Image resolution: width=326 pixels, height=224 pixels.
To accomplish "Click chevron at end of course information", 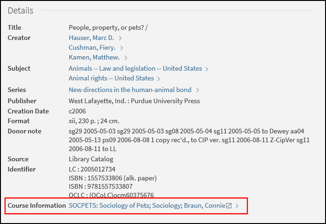I will tap(237, 206).
